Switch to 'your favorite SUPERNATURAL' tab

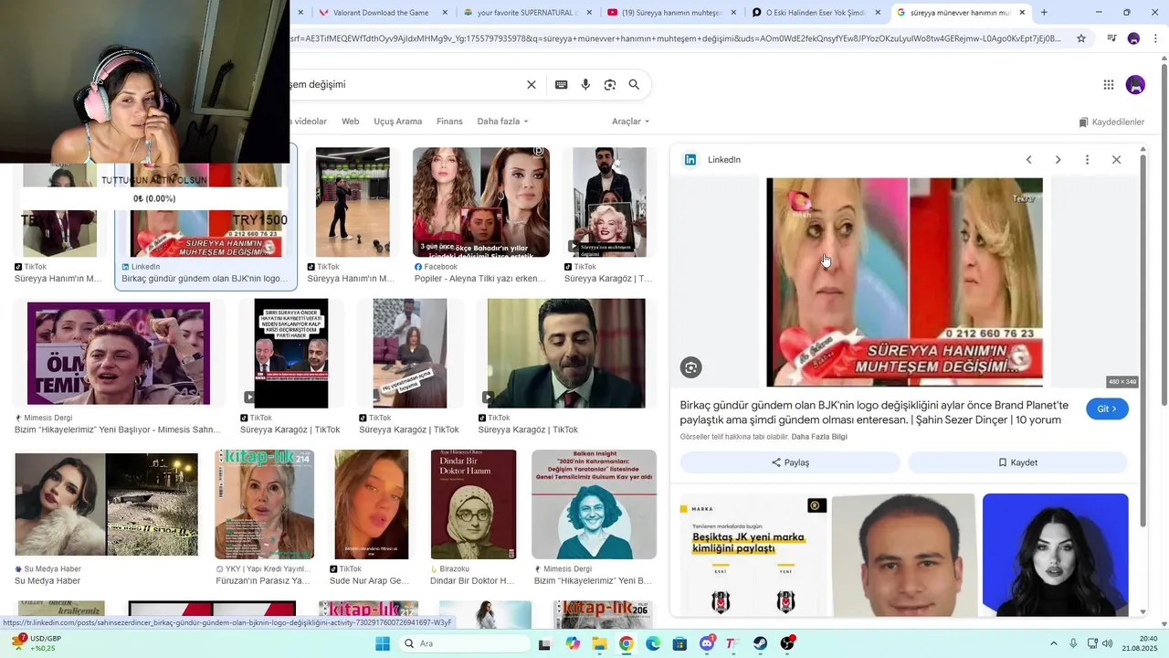pos(528,13)
